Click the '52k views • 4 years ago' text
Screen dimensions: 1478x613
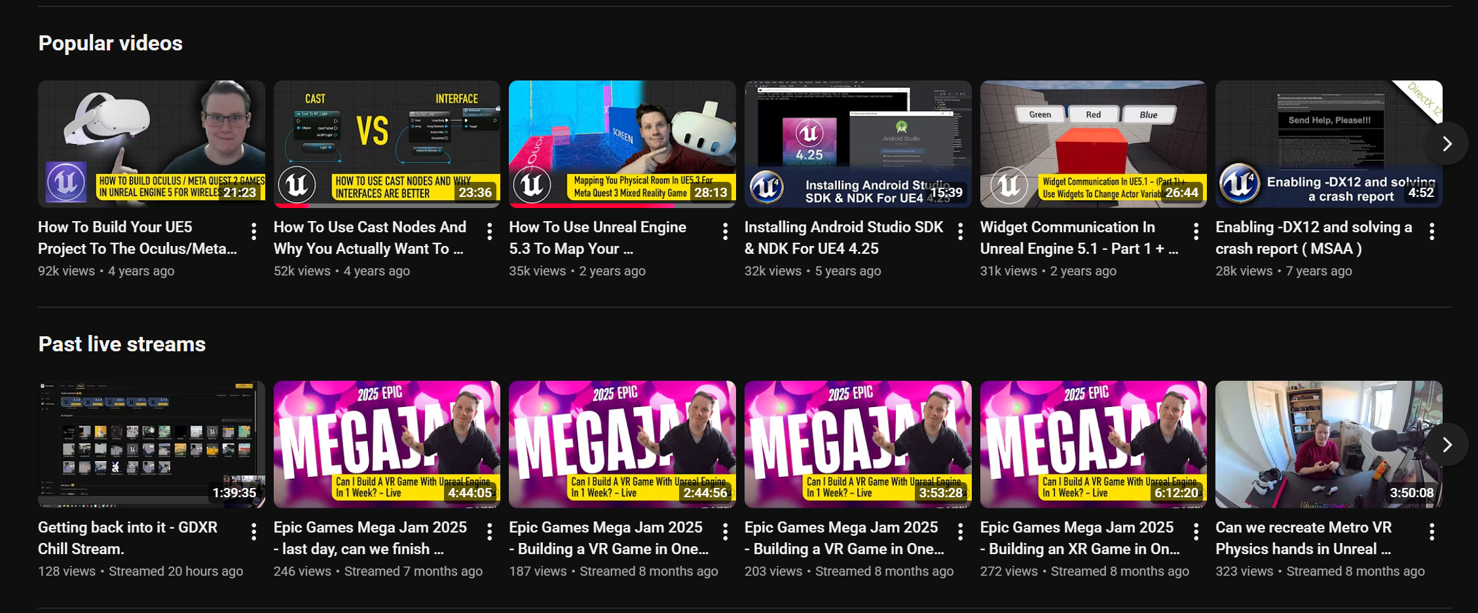(x=342, y=271)
